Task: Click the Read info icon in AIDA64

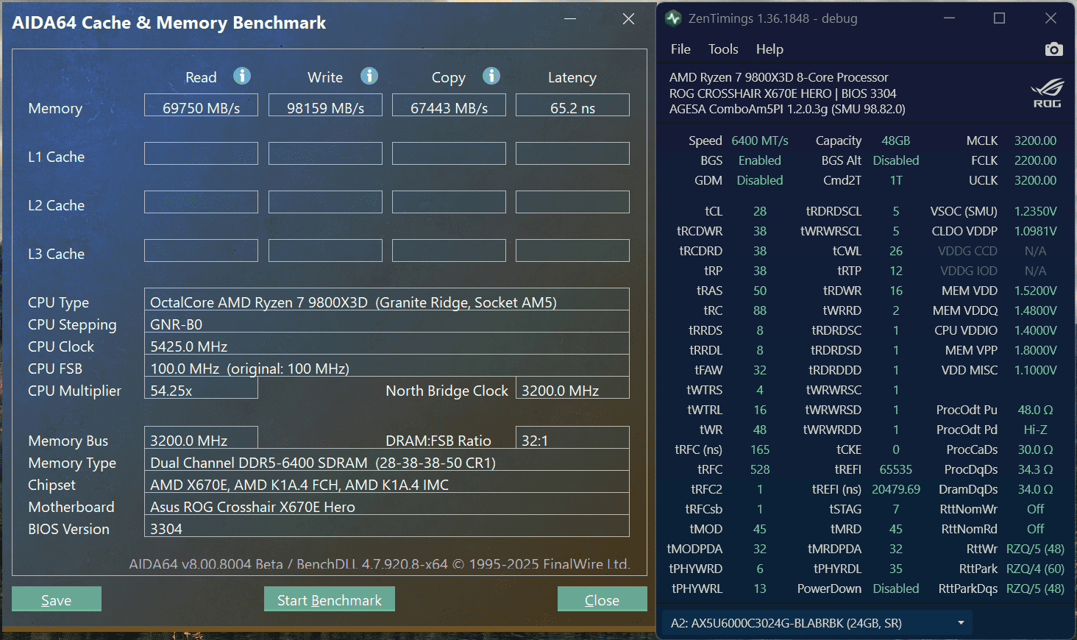Action: (x=242, y=76)
